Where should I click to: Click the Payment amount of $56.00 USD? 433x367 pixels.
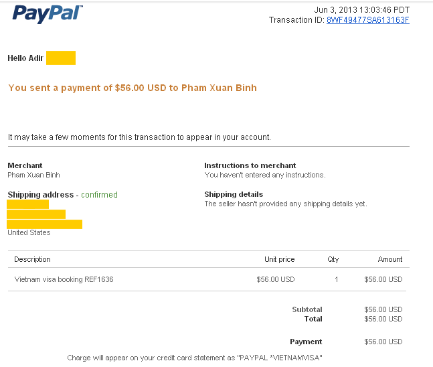[x=383, y=342]
